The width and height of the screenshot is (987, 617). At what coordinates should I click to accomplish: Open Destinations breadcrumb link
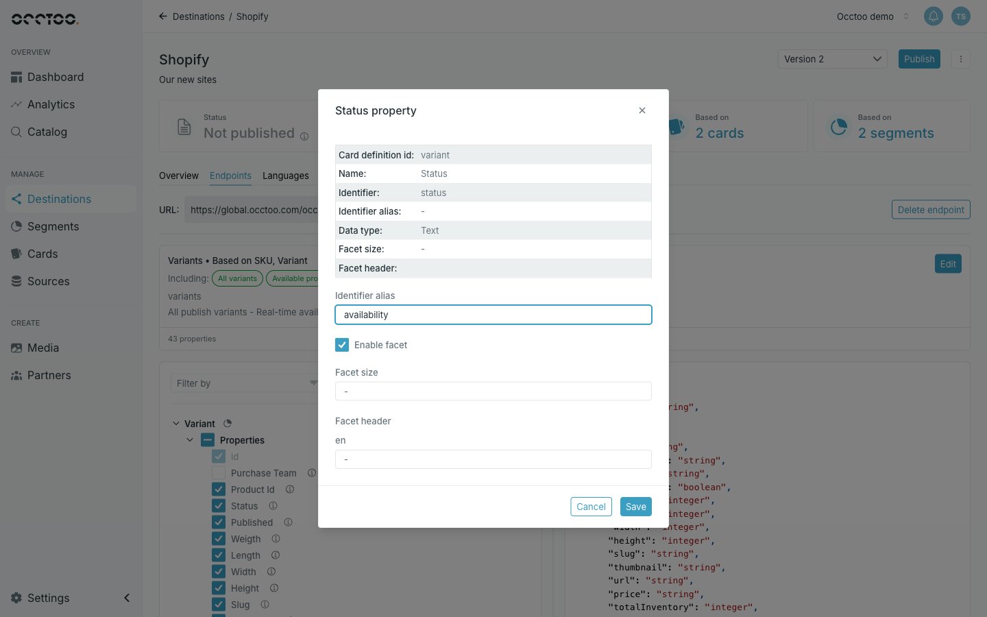tap(199, 16)
